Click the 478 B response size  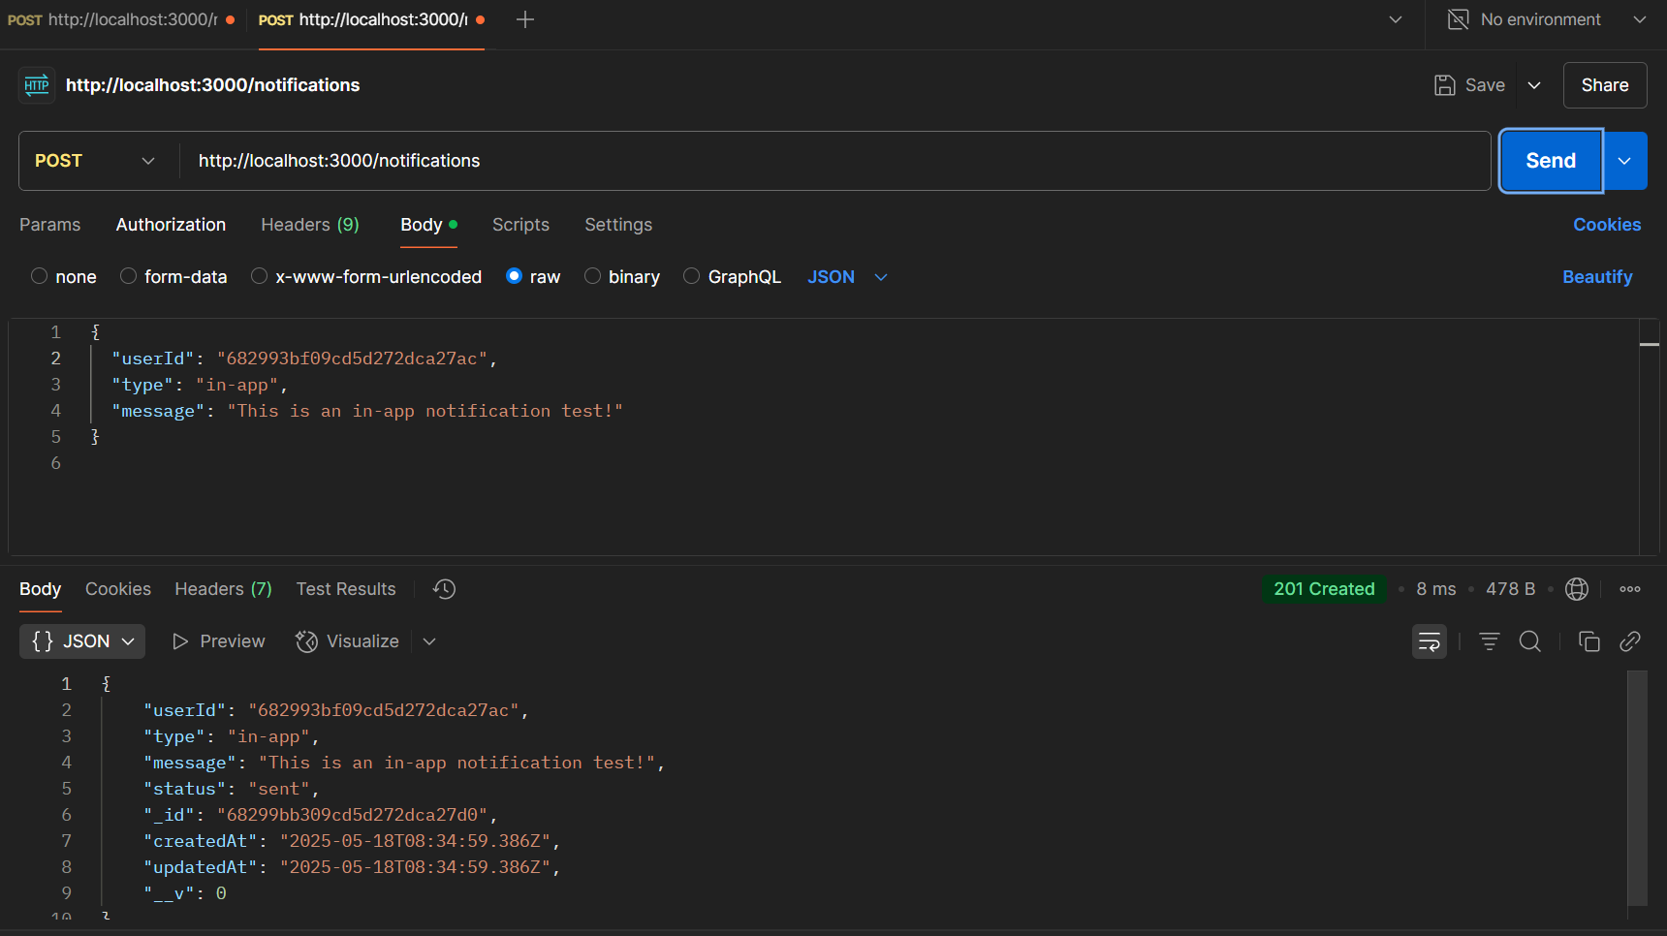[x=1510, y=589]
